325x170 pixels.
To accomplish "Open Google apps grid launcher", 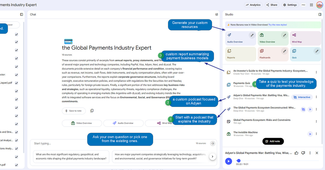I will tap(312, 5).
